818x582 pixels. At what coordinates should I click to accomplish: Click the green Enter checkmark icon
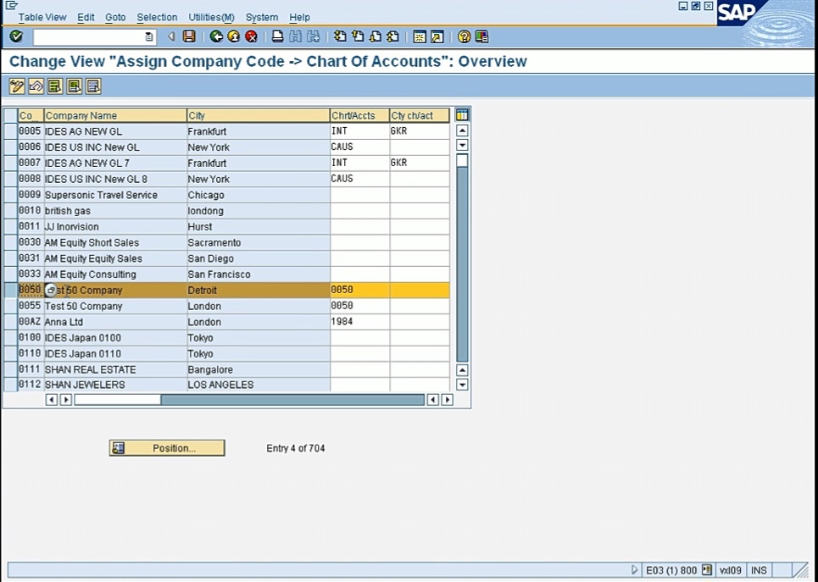16,36
